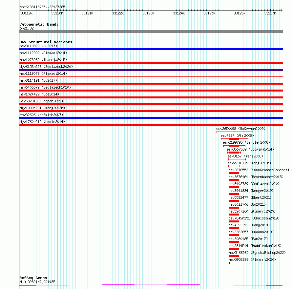Viewport: 292px width, 289px height.
Task: Click the esv3676161 (Besenbacher2015) label
Action: [x=256, y=177]
